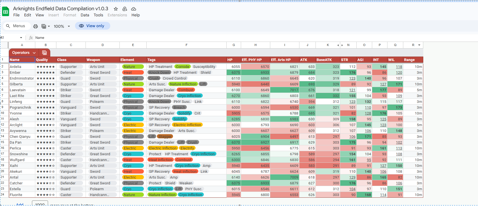
Task: Select the Chen Qianyu name cell
Action: (x=22, y=136)
